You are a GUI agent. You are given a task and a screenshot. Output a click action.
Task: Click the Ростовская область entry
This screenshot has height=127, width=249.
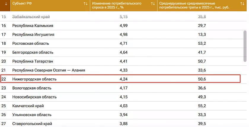[31, 44]
